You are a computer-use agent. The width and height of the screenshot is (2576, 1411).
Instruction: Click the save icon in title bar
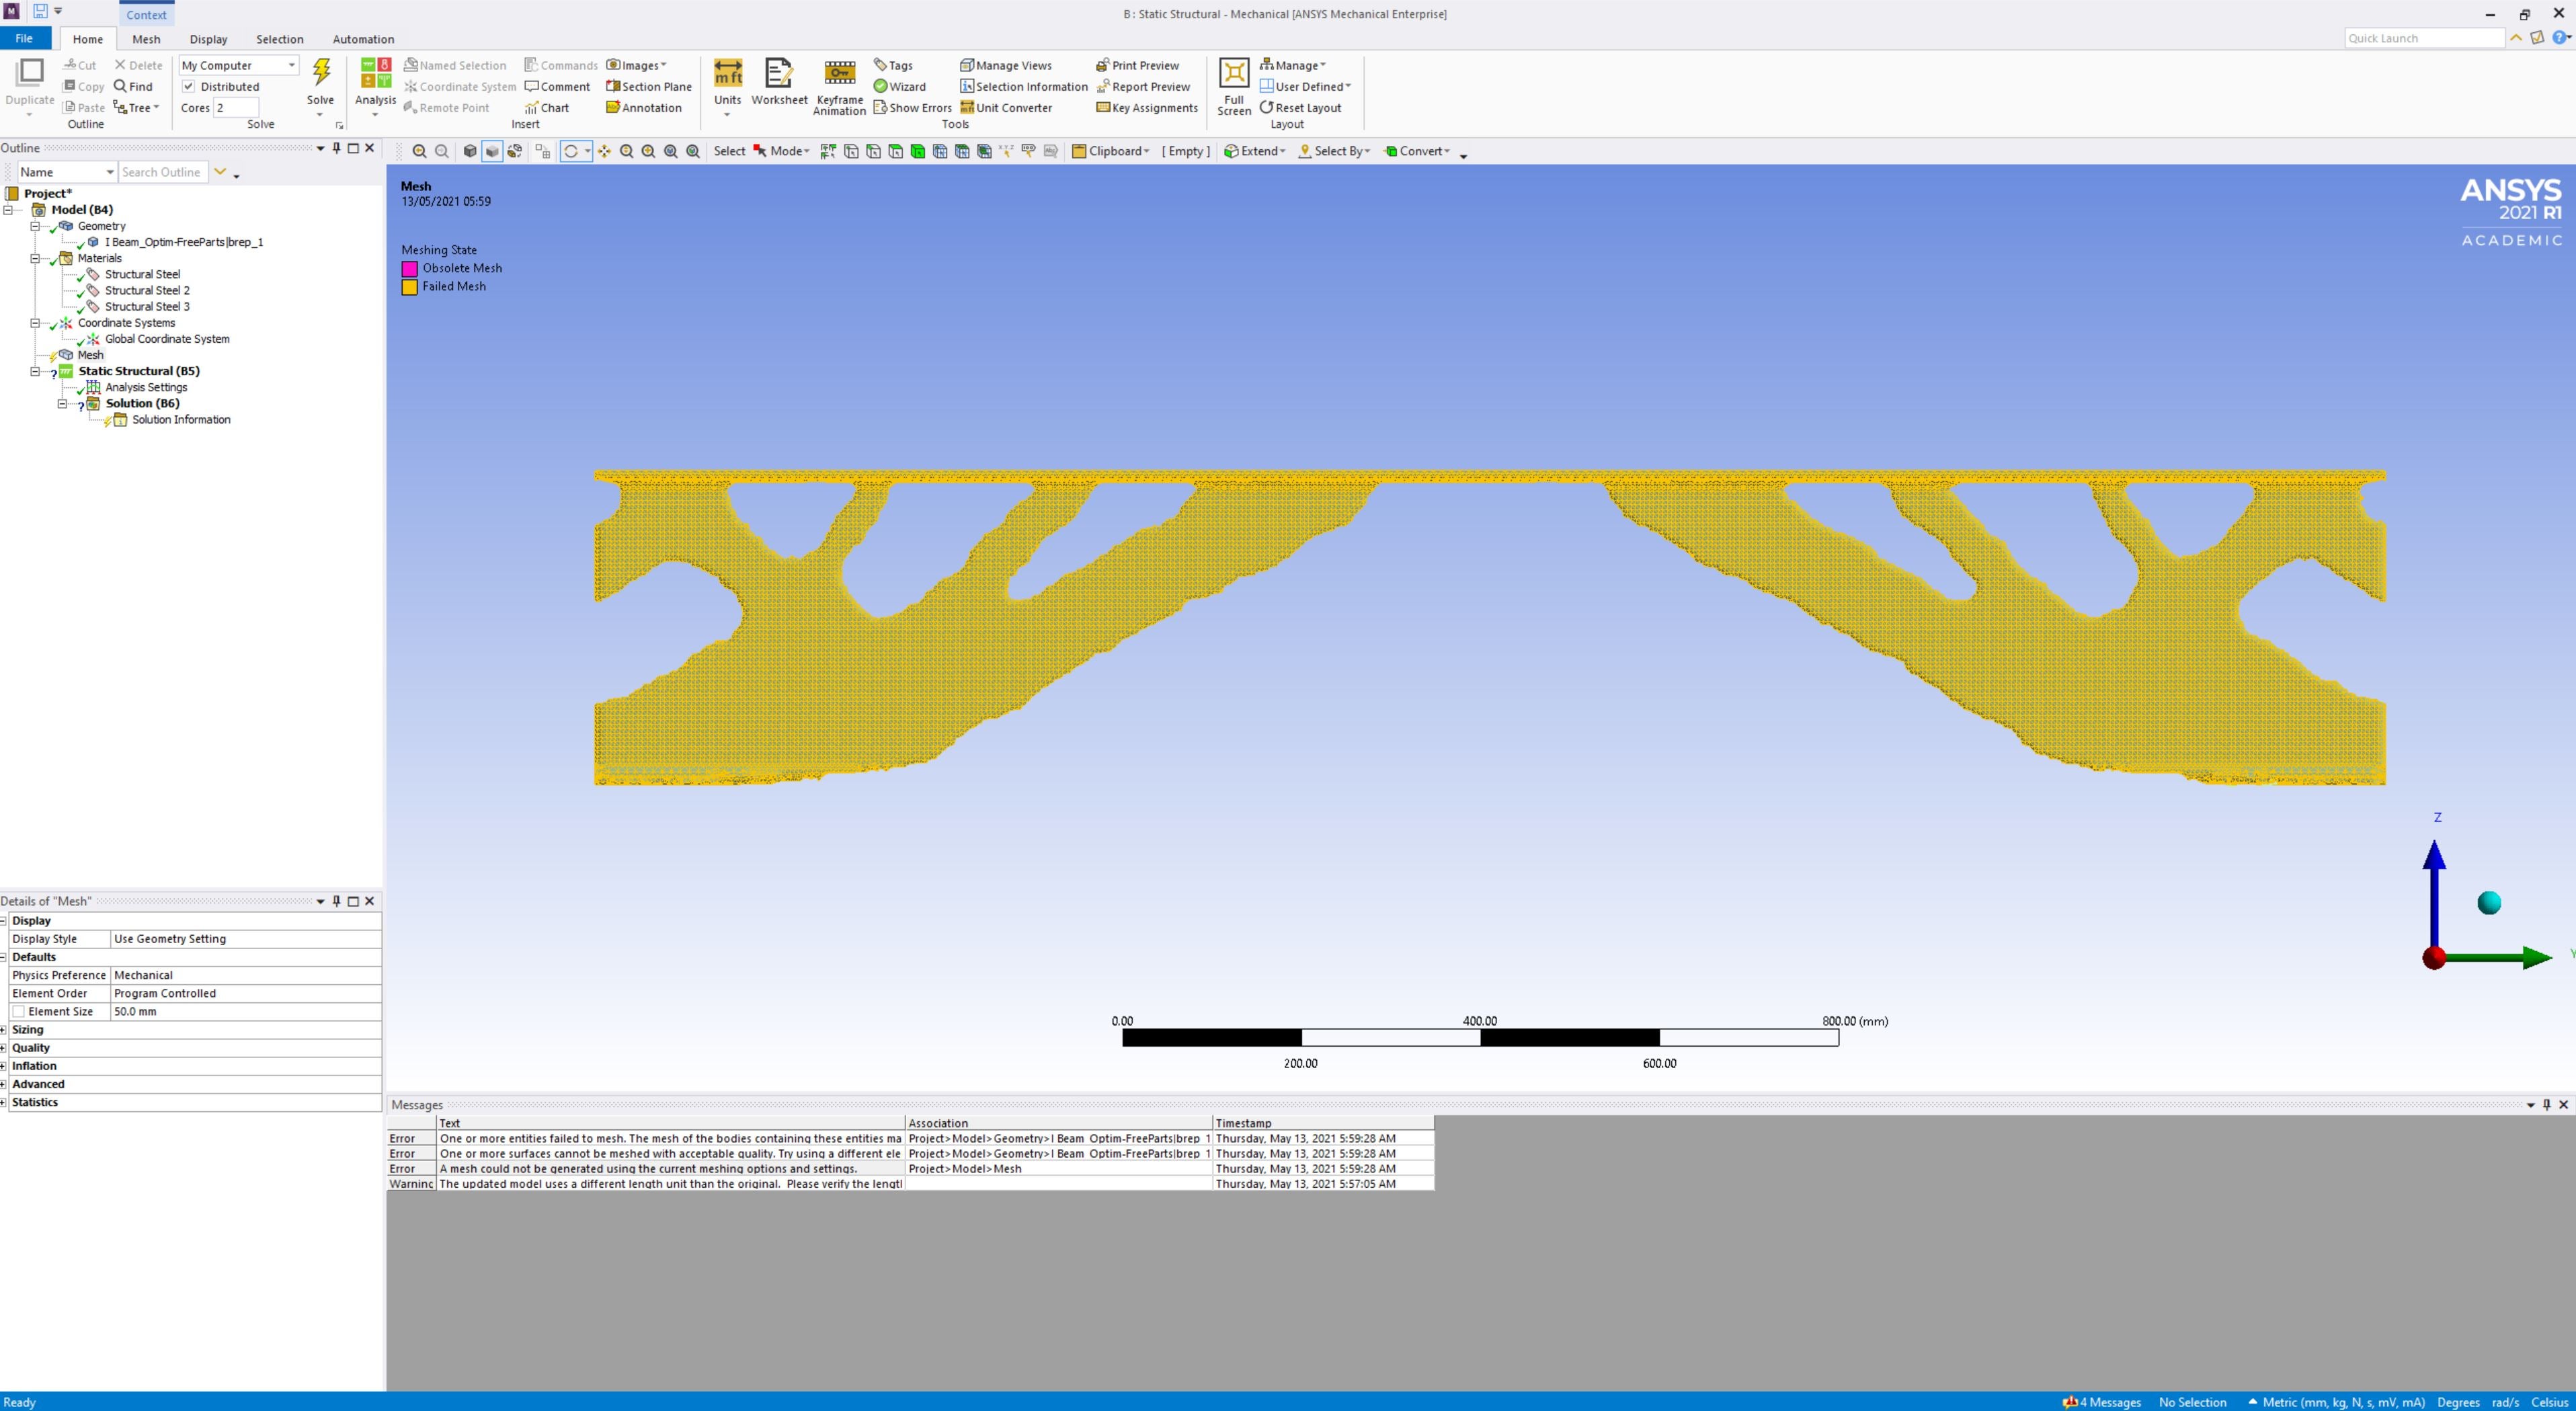point(40,11)
